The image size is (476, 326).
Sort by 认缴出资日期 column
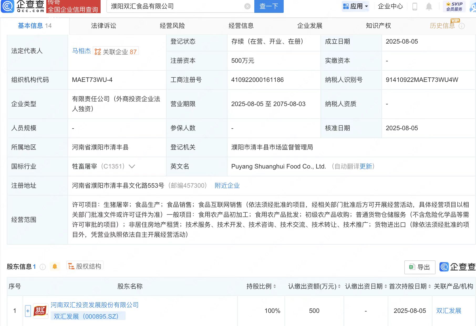point(386,286)
